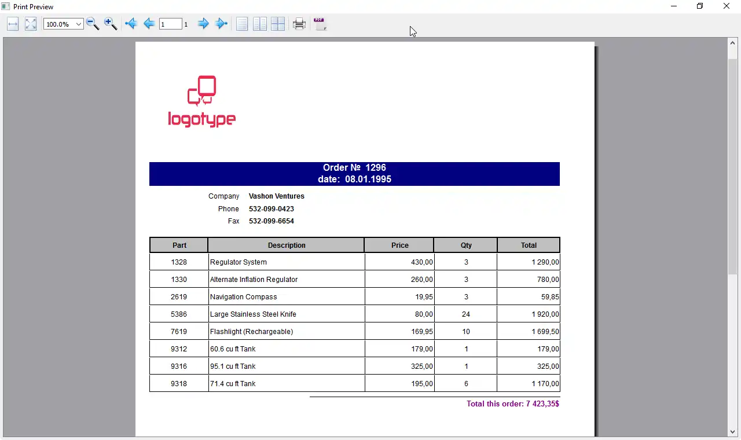The height and width of the screenshot is (440, 741).
Task: Click part number 1328
Action: coord(179,262)
